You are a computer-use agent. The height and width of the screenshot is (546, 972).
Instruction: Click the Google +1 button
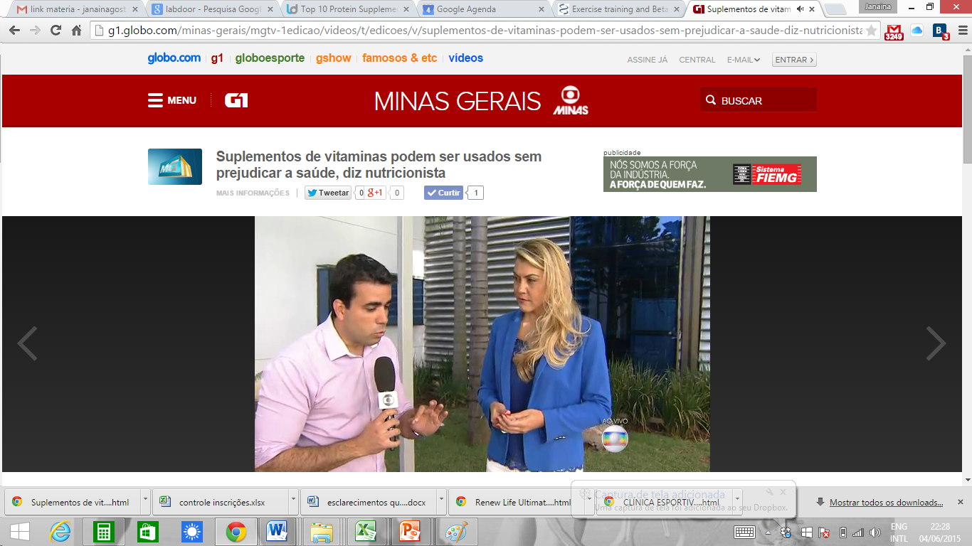(x=376, y=193)
